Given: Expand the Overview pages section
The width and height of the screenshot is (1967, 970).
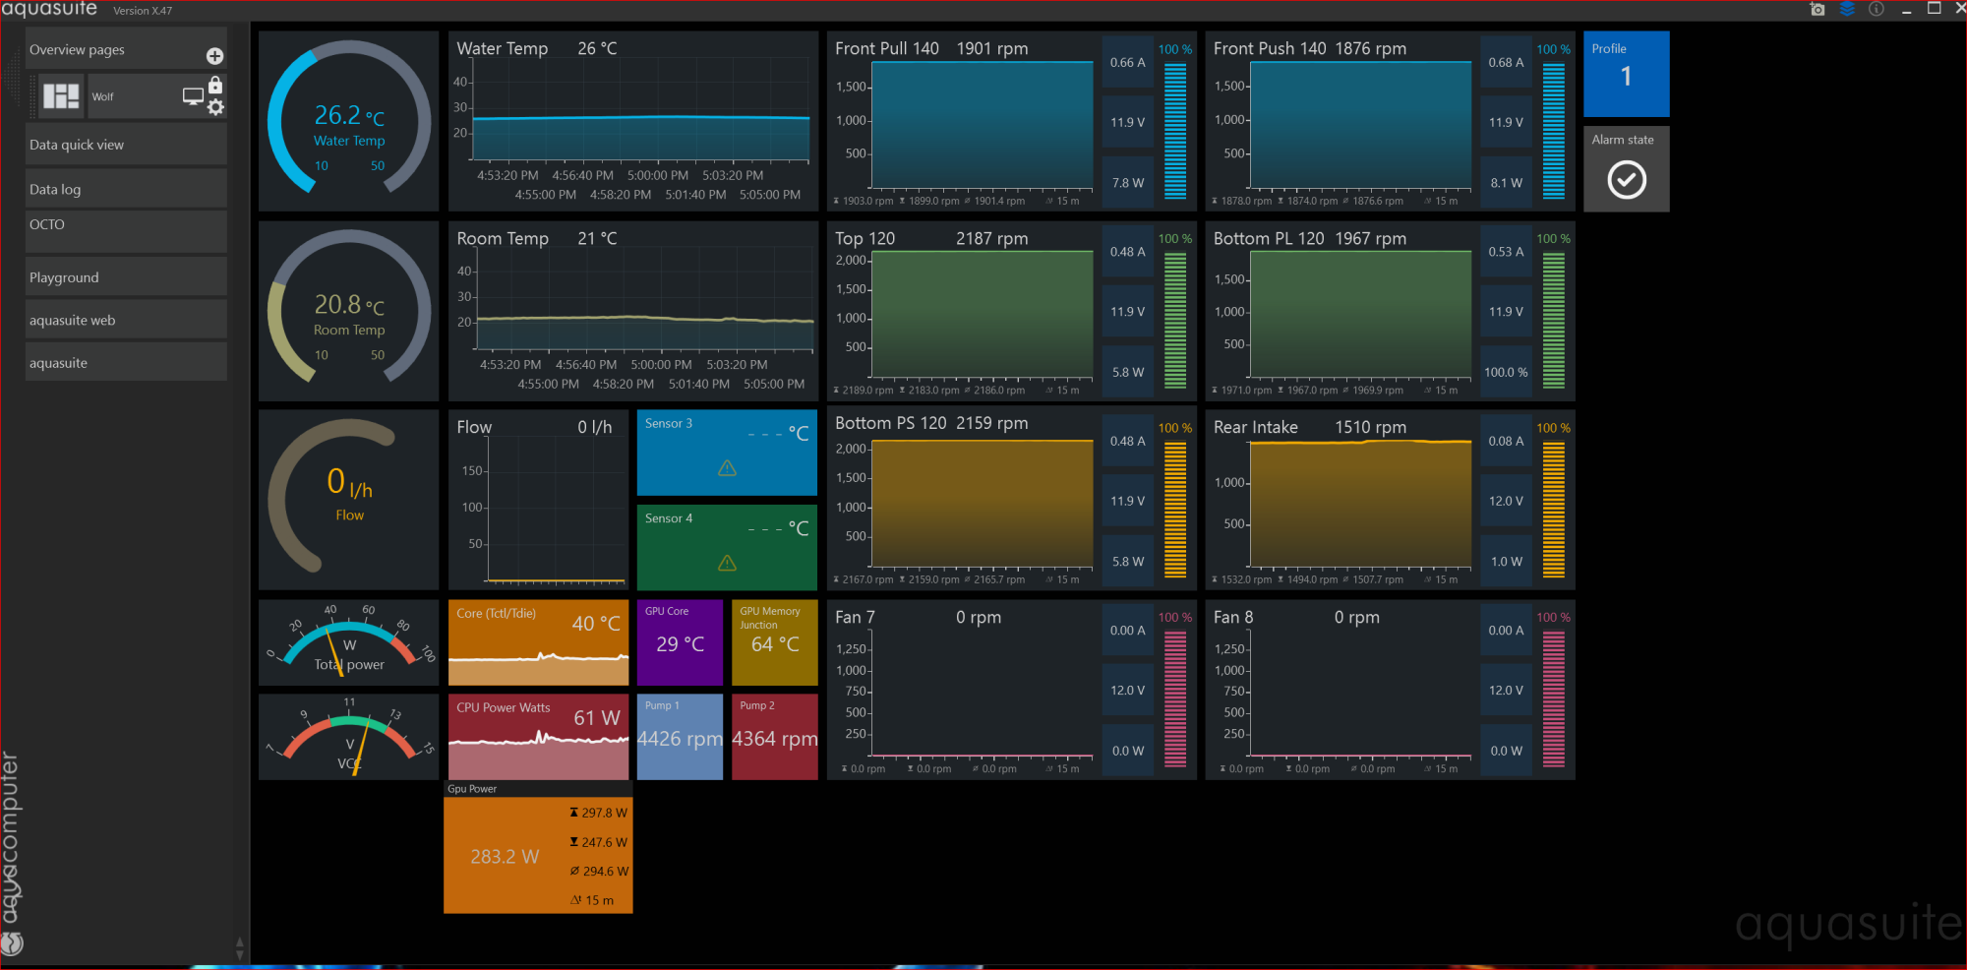Looking at the screenshot, I should pos(126,49).
